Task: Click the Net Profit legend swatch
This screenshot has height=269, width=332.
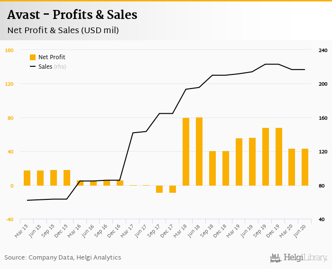Action: coord(33,57)
